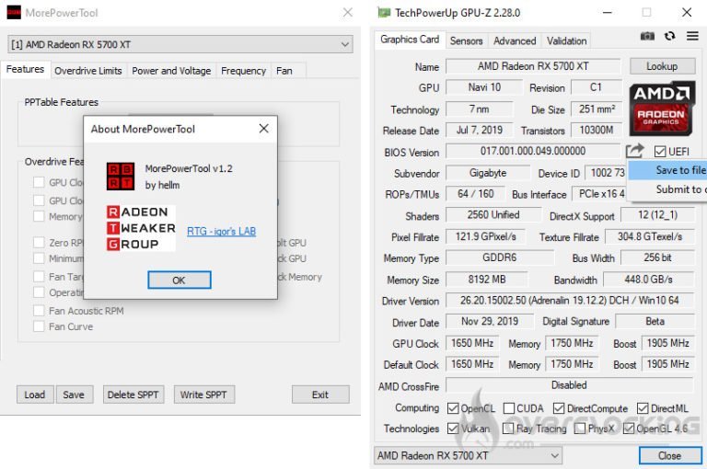Open the GPU-Z hamburger menu
This screenshot has width=707, height=469.
(692, 36)
